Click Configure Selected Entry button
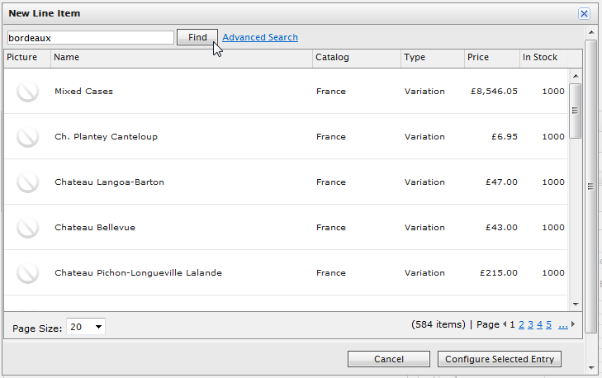The image size is (602, 378). [500, 359]
